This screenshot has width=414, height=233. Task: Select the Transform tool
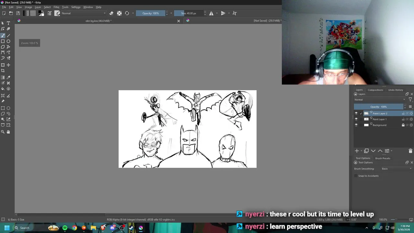tap(3, 65)
